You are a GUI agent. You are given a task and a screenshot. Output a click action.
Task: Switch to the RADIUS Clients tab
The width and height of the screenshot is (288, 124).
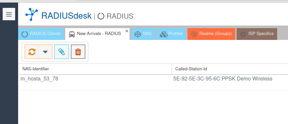[41, 34]
